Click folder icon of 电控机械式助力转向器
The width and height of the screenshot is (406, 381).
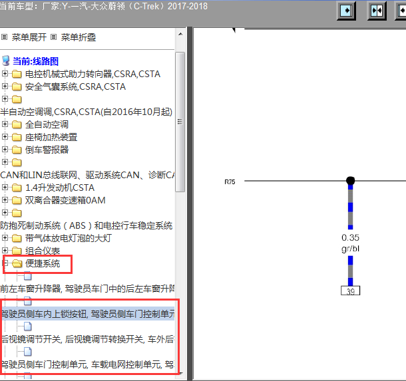[17, 74]
